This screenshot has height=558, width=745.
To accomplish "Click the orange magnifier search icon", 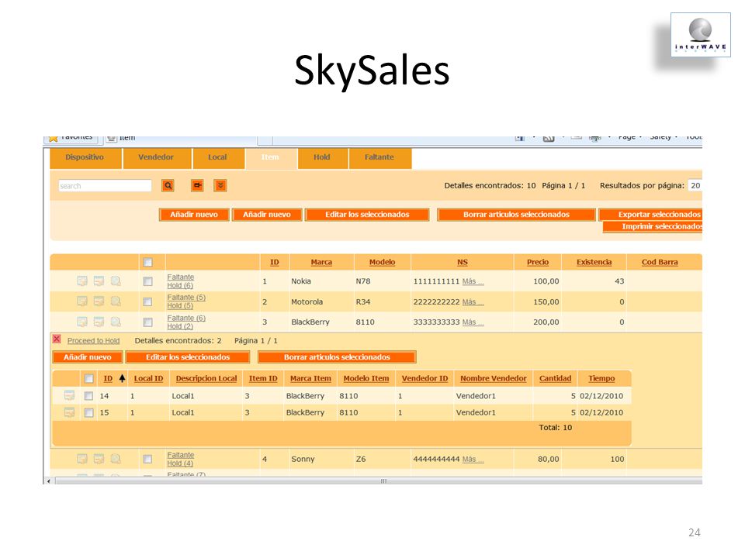I will tap(168, 185).
